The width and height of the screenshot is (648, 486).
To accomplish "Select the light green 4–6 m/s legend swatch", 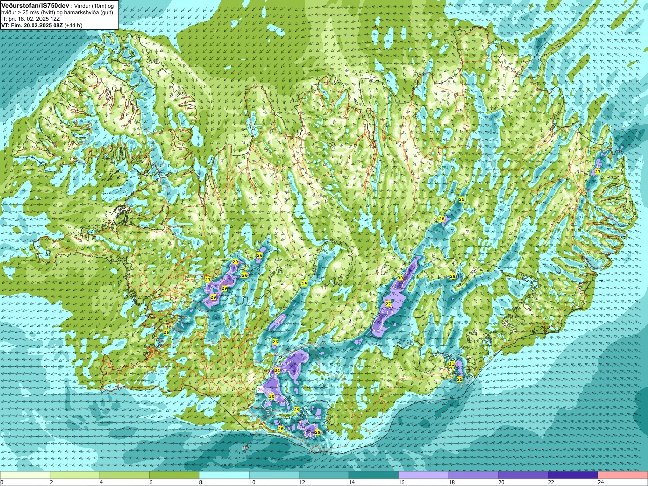I will click(125, 475).
